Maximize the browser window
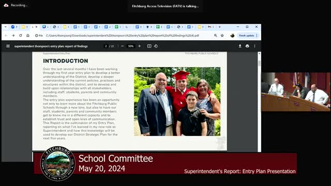The height and width of the screenshot is (186, 331). click(x=247, y=27)
